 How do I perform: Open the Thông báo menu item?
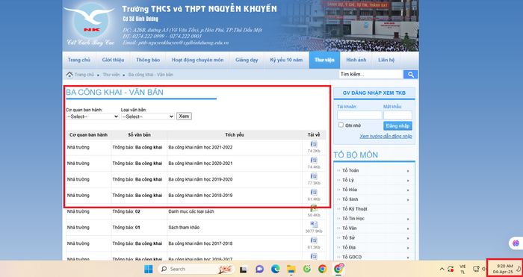(x=148, y=60)
